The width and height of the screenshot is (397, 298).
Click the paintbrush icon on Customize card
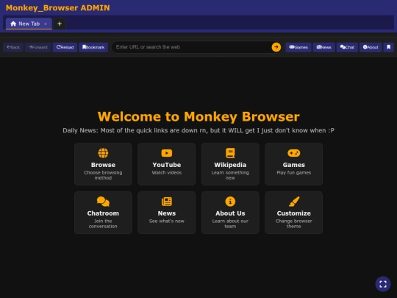[x=293, y=202]
